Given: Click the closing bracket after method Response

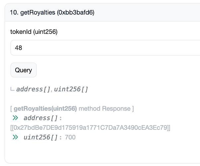Looking at the screenshot, I should click(133, 109).
